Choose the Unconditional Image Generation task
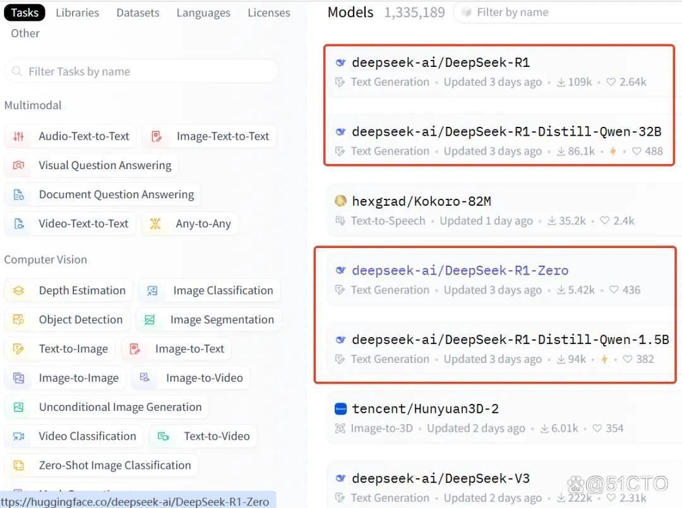 tap(107, 407)
